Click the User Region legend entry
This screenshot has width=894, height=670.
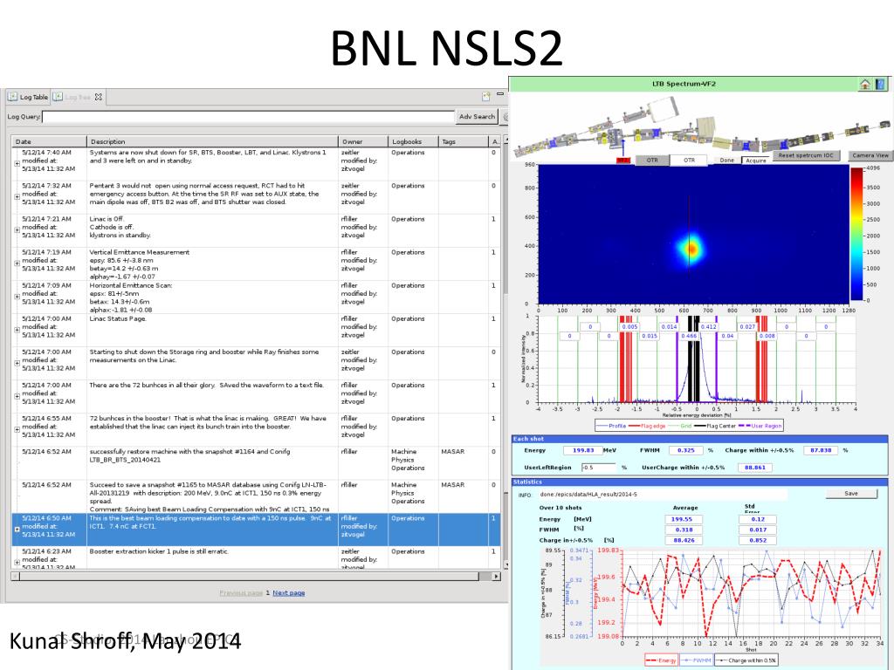tap(760, 426)
